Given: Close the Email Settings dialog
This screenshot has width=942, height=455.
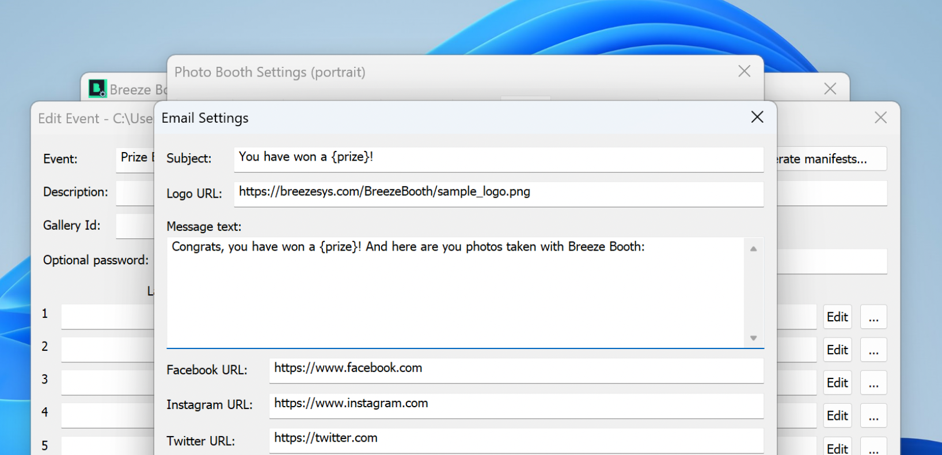Looking at the screenshot, I should pos(757,117).
